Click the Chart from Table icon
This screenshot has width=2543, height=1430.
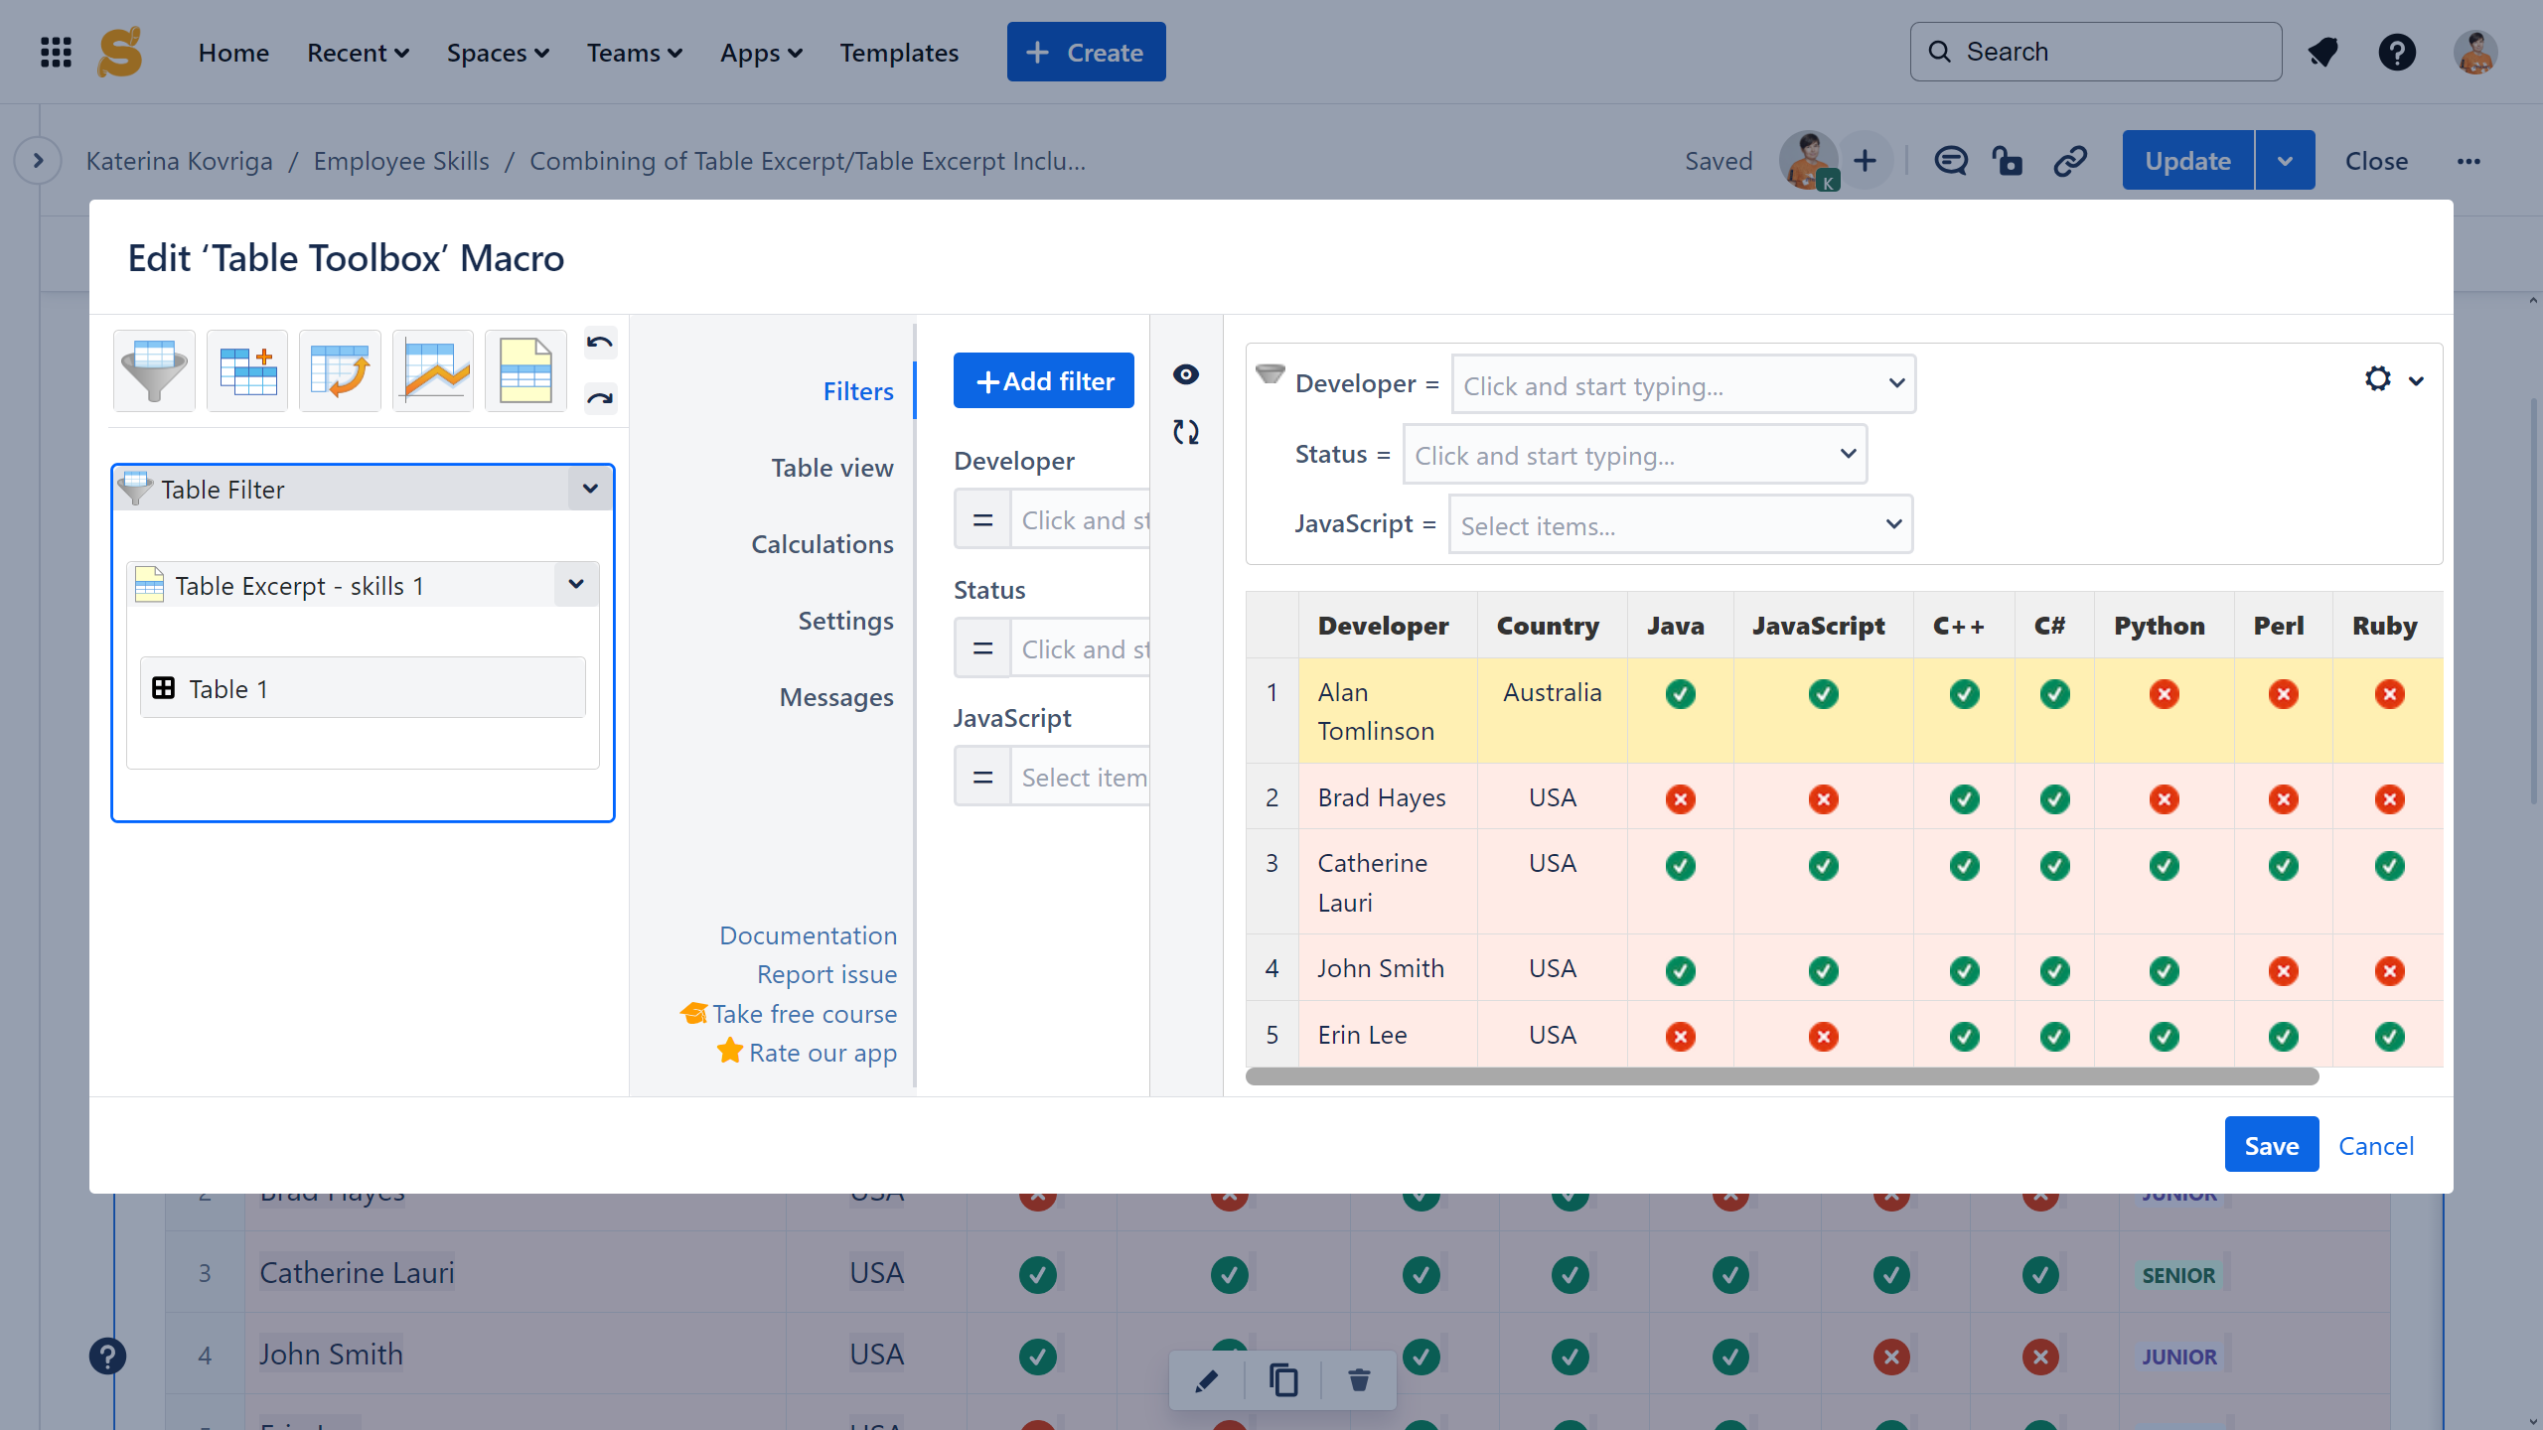tap(433, 370)
